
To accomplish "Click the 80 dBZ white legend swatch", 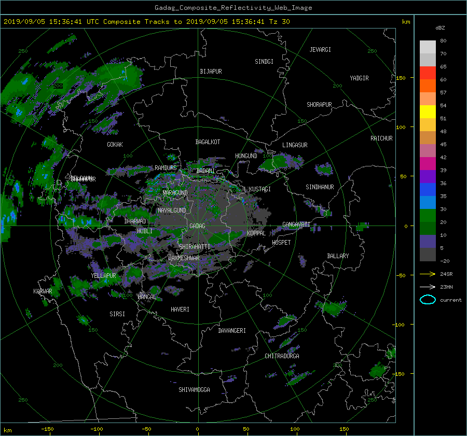I will (428, 47).
